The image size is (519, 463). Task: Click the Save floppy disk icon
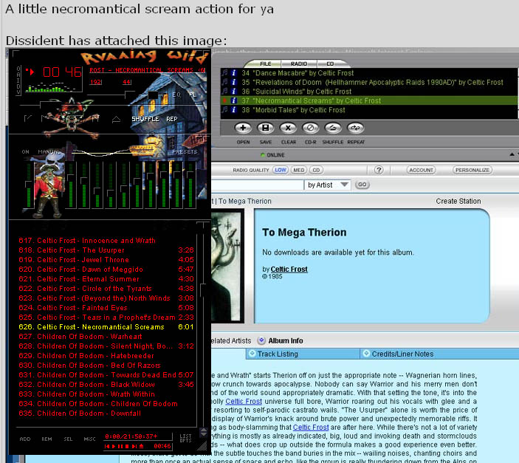pyautogui.click(x=266, y=128)
